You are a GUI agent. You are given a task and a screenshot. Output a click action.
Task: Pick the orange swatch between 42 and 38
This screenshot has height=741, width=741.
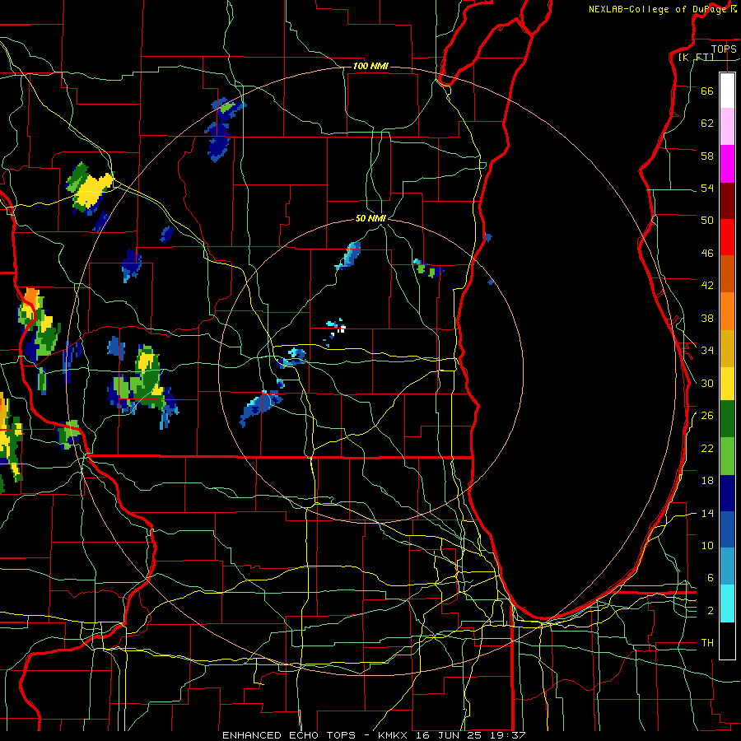(727, 311)
